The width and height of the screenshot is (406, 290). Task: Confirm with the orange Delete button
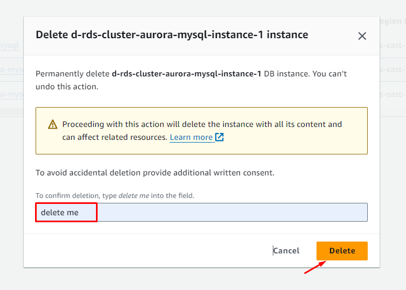[x=342, y=251]
